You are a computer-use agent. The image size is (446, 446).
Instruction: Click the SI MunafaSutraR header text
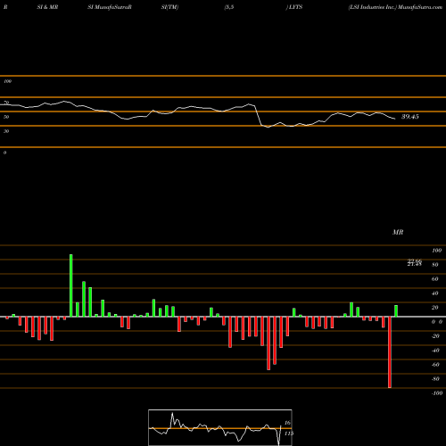tap(110, 7)
